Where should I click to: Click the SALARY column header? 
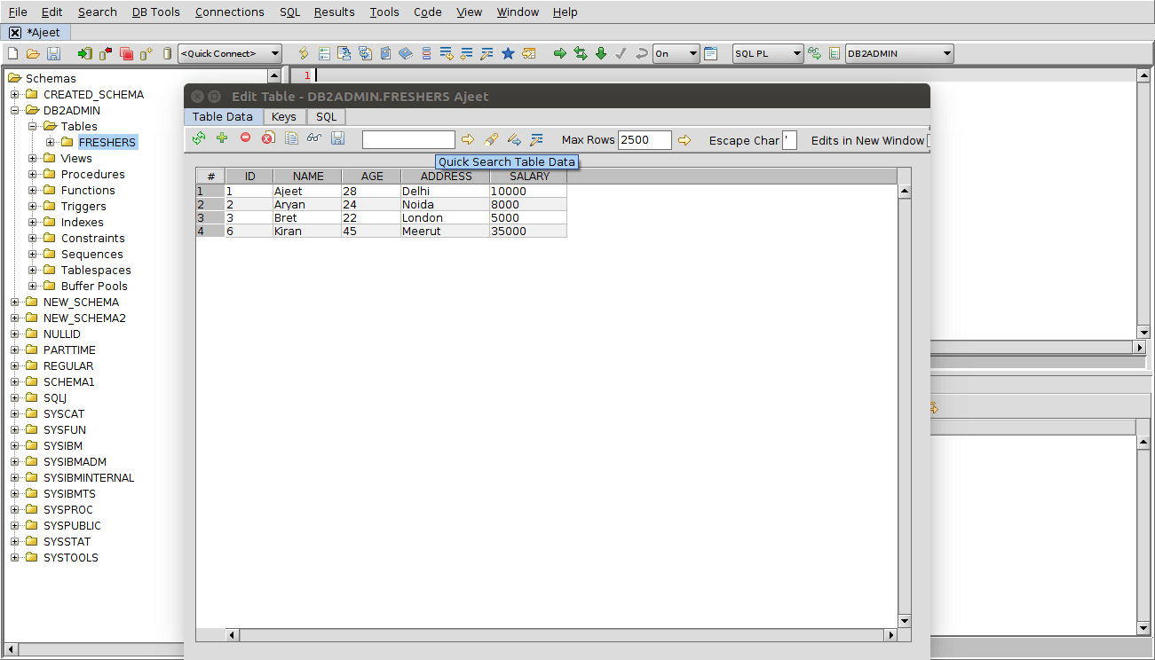click(528, 177)
